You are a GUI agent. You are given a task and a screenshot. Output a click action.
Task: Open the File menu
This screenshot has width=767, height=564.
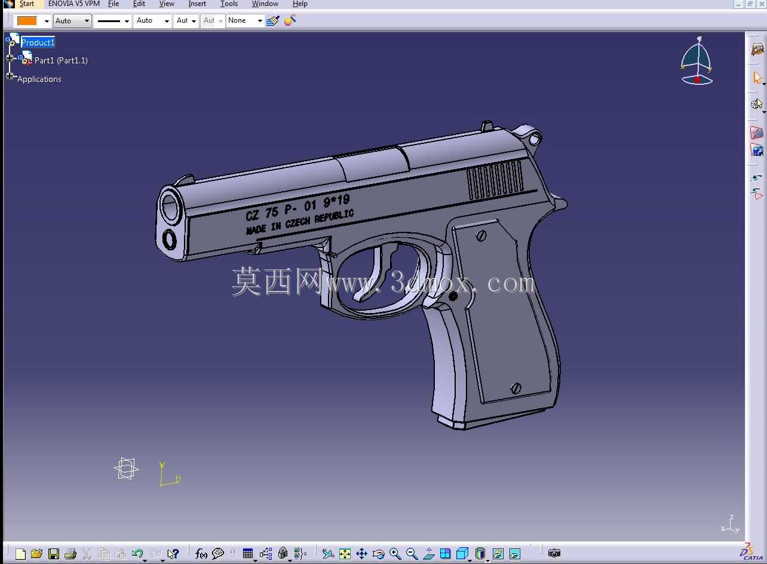click(x=113, y=4)
